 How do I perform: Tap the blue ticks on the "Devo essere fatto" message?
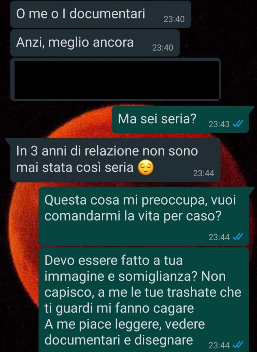coord(237,345)
